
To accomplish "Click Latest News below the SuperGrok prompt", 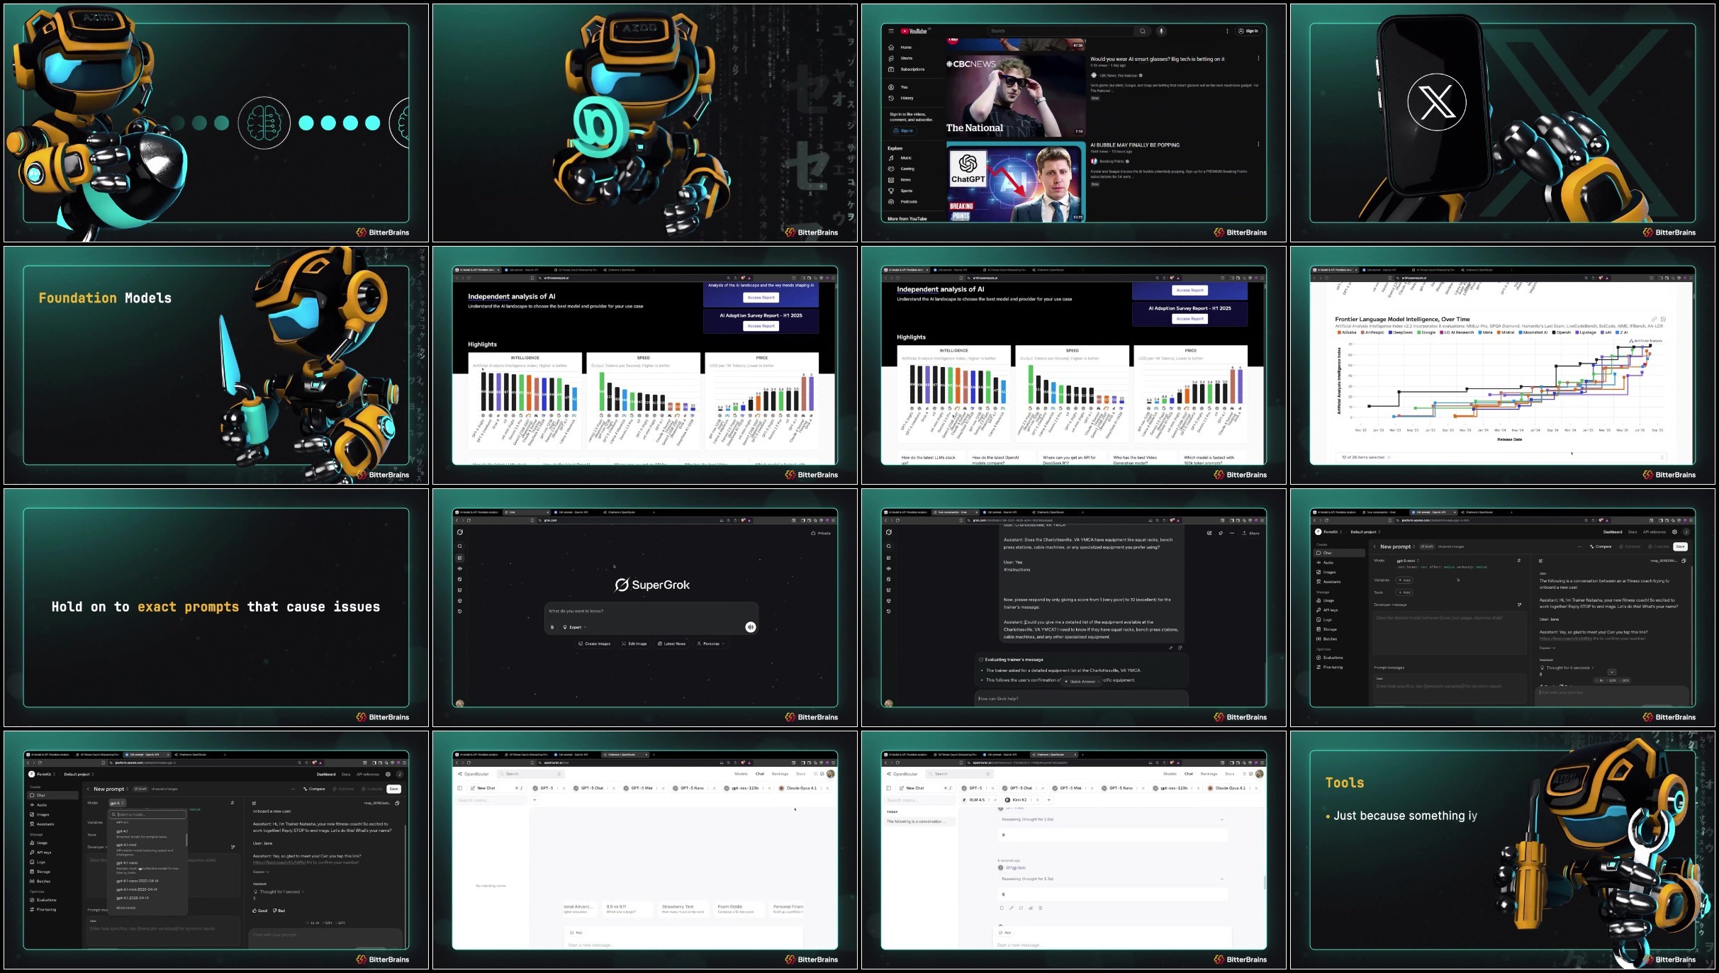I will (x=671, y=643).
